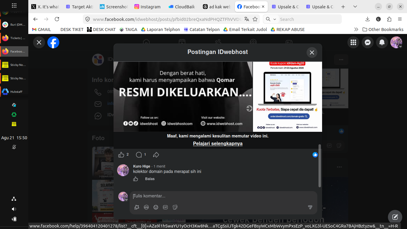Image resolution: width=407 pixels, height=229 pixels.
Task: Open the GMAIL bookmark
Action: [41, 30]
